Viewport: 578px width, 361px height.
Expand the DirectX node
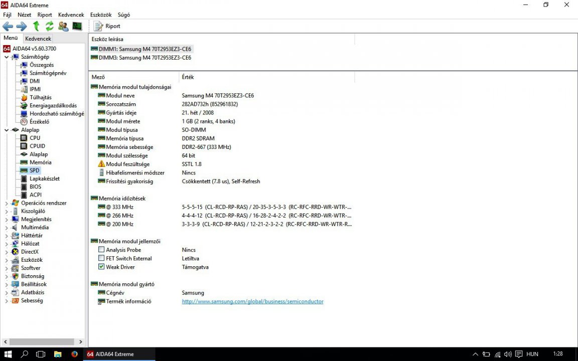[7, 252]
